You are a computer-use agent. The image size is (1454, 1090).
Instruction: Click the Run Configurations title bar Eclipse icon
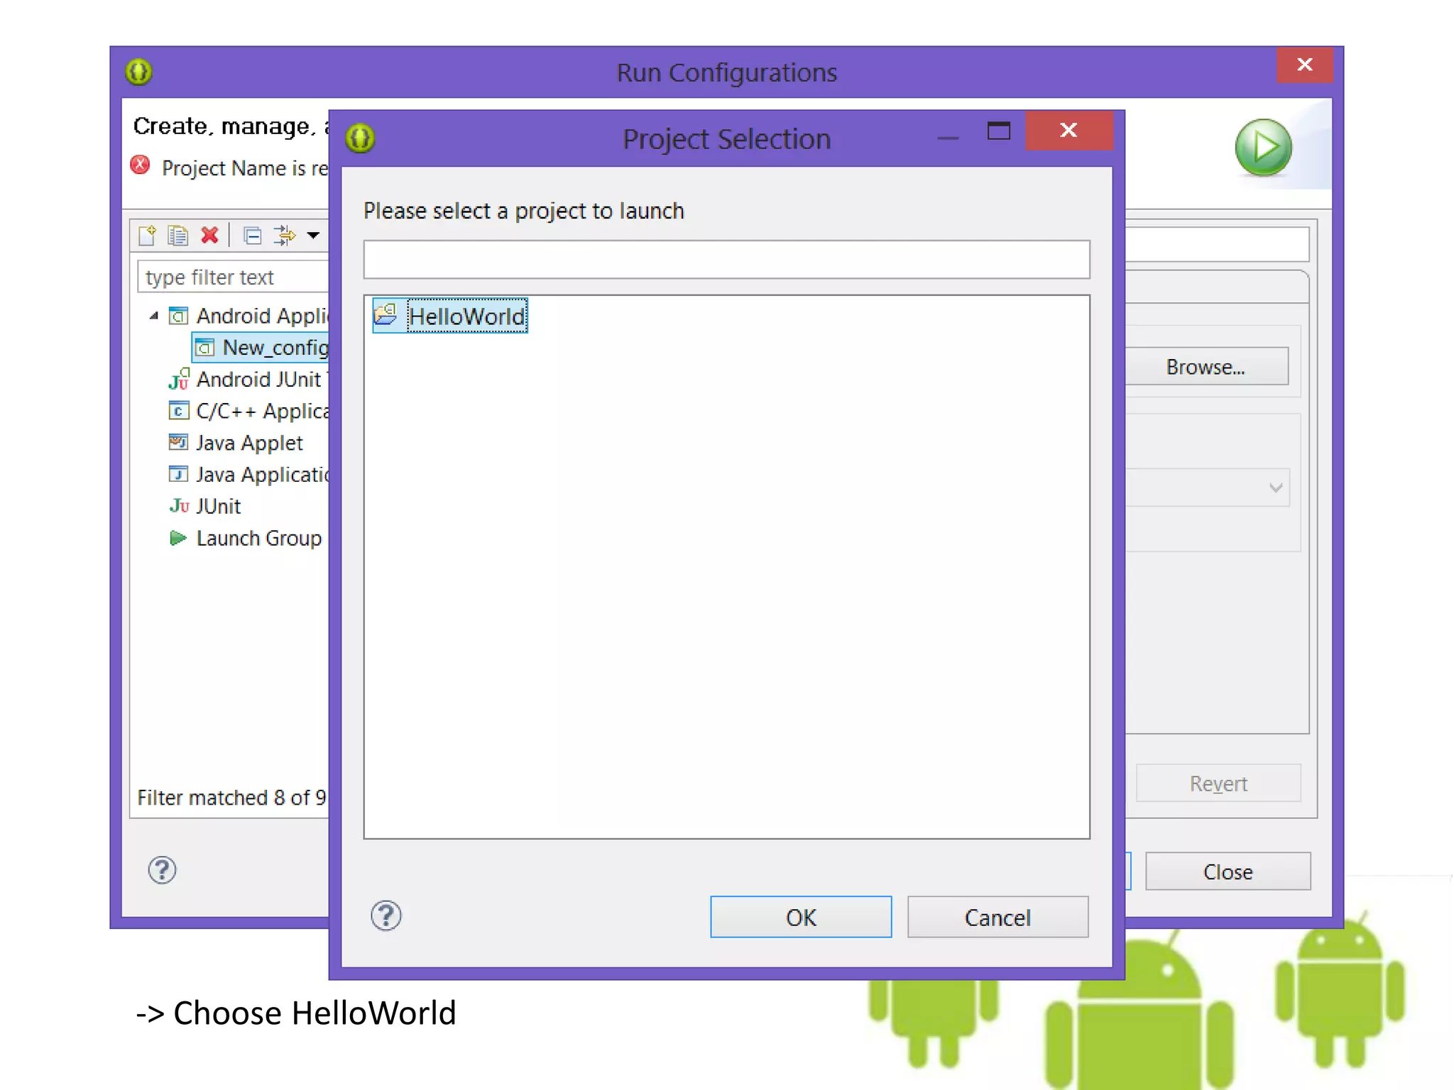(x=138, y=72)
